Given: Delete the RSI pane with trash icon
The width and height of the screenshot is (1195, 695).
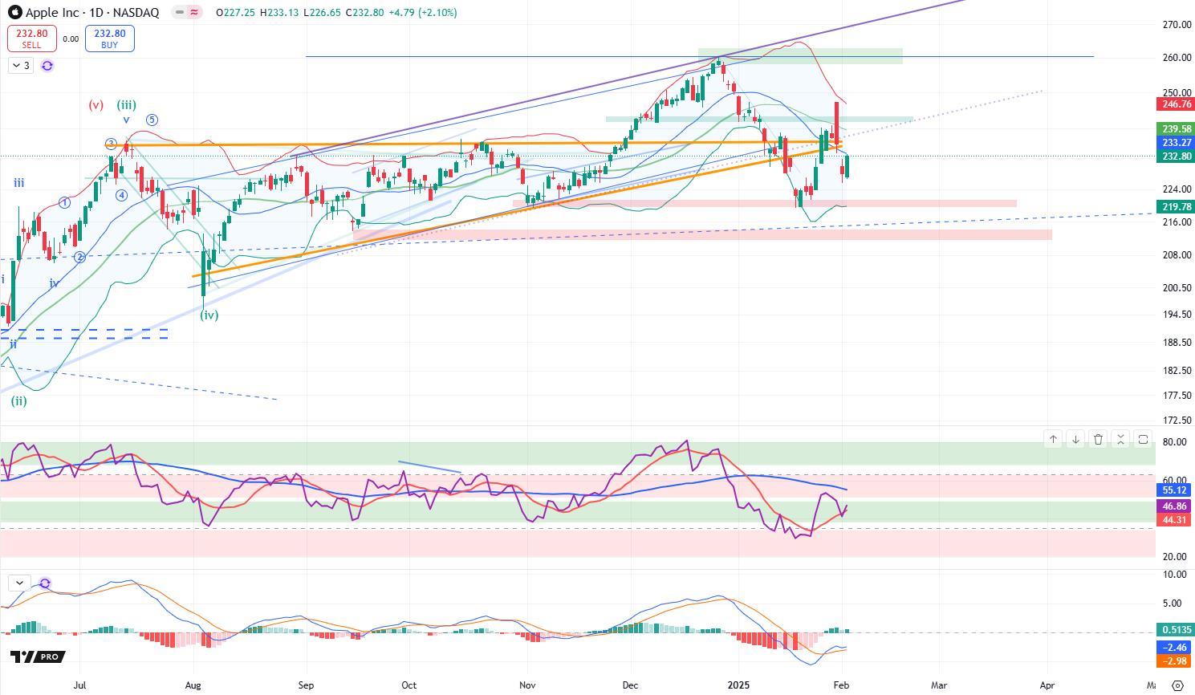Looking at the screenshot, I should click(x=1098, y=439).
